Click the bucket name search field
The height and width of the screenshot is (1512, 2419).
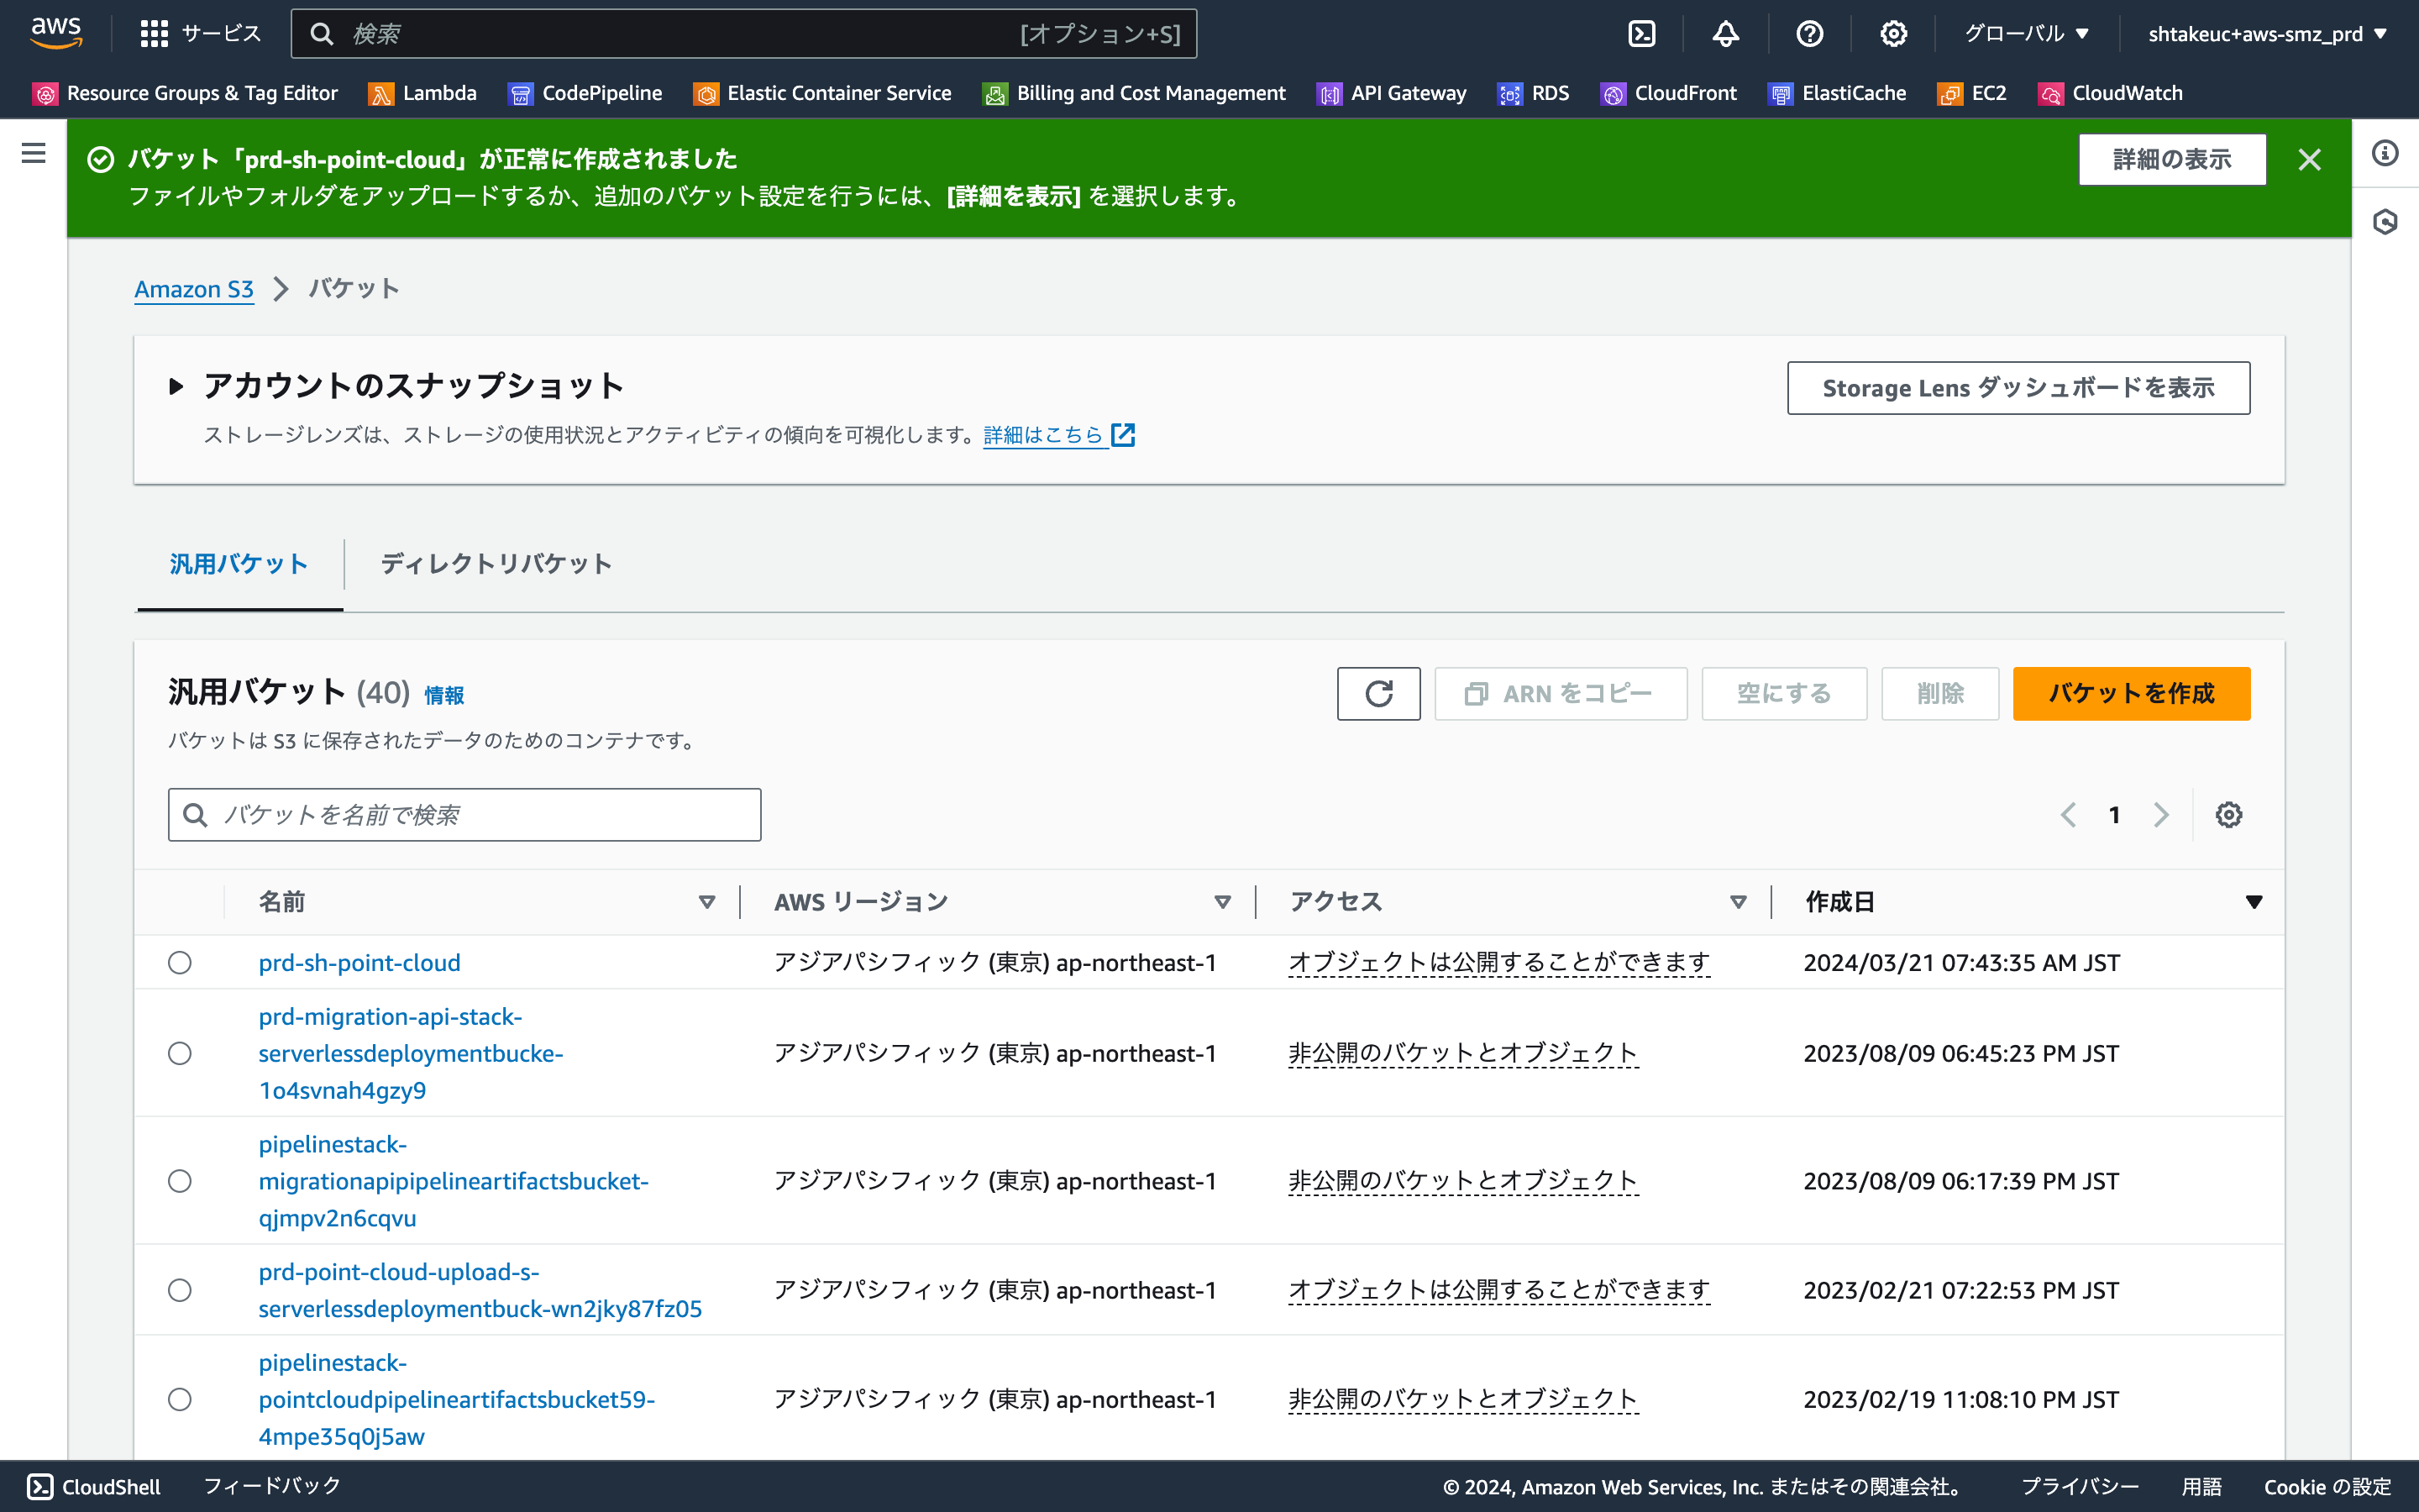coord(463,814)
